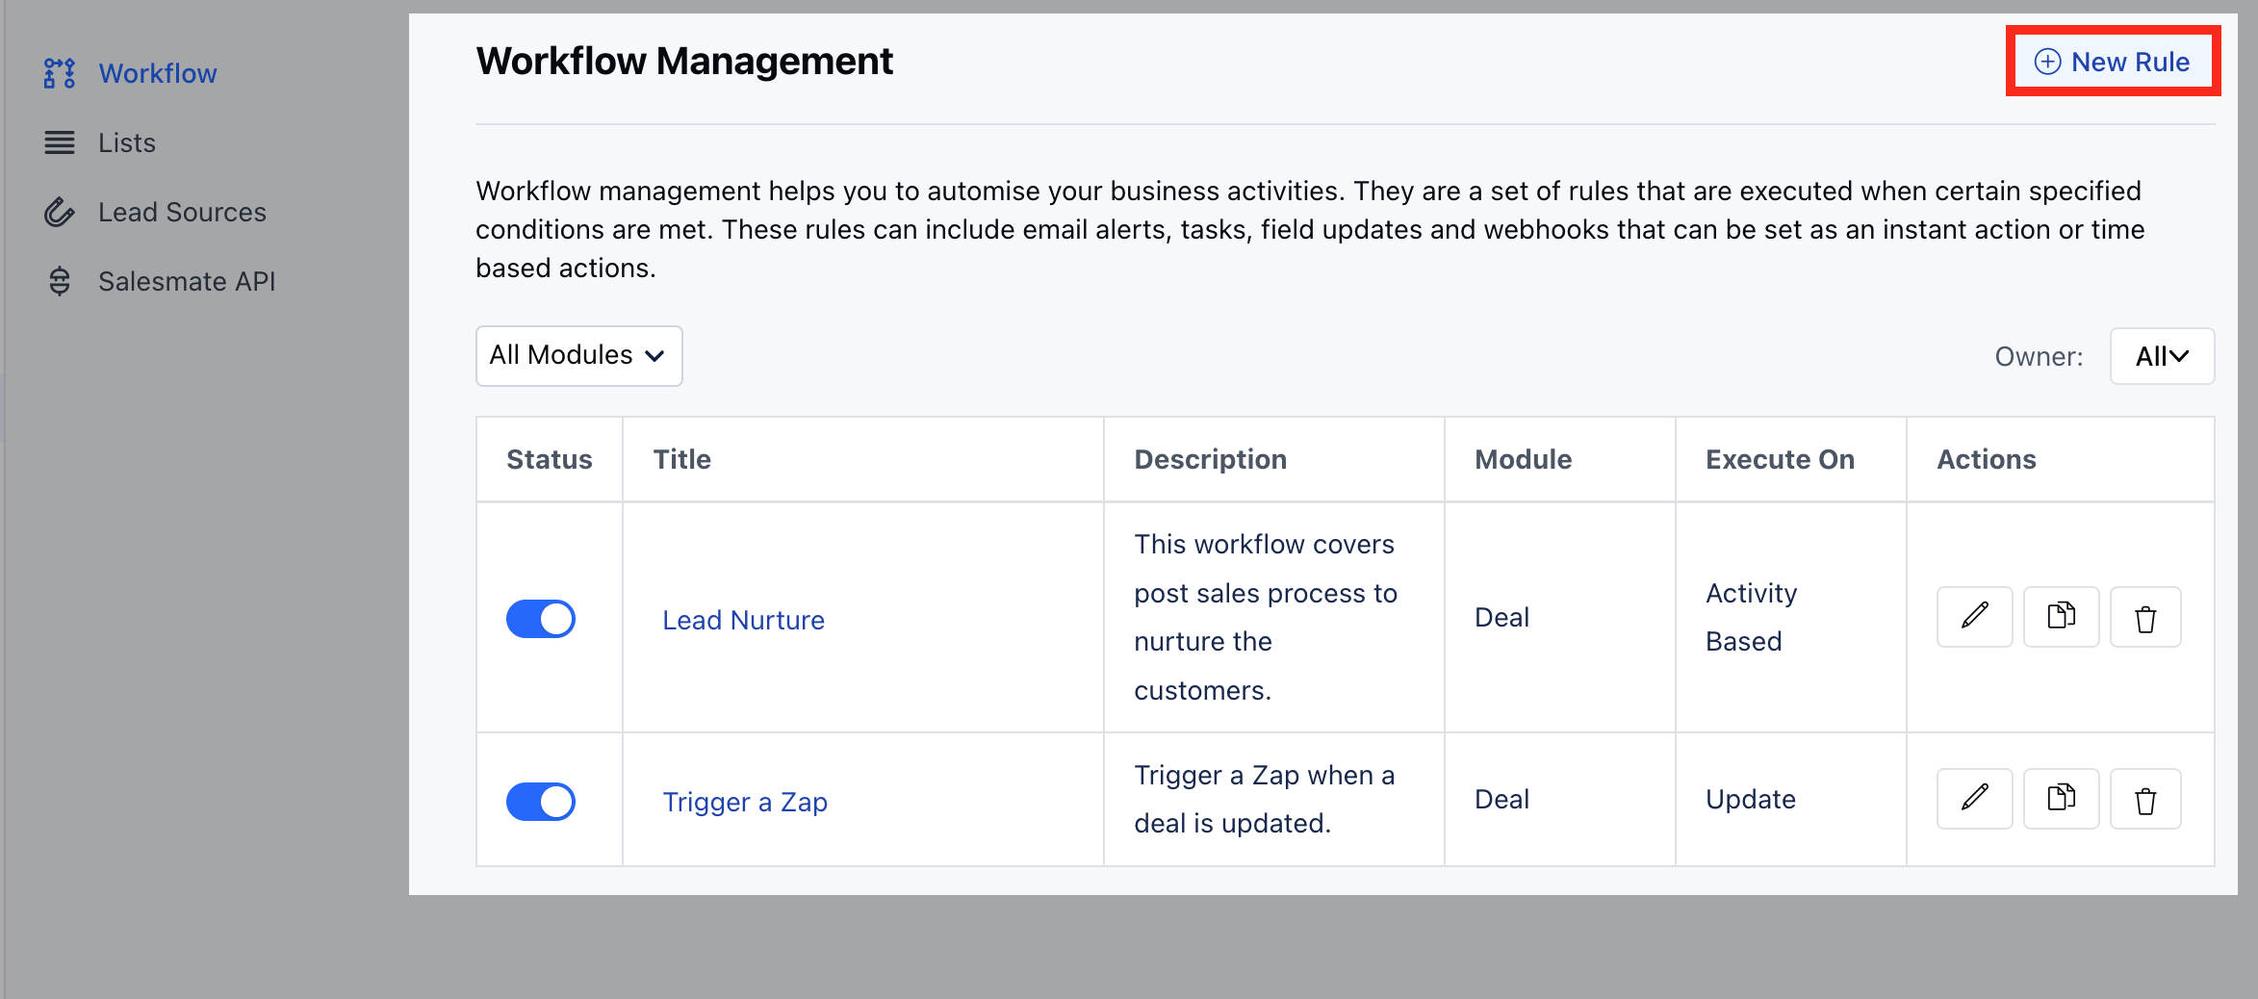The width and height of the screenshot is (2258, 999).
Task: Delete the Lead Nurture workflow with trash icon
Action: pyautogui.click(x=2145, y=617)
